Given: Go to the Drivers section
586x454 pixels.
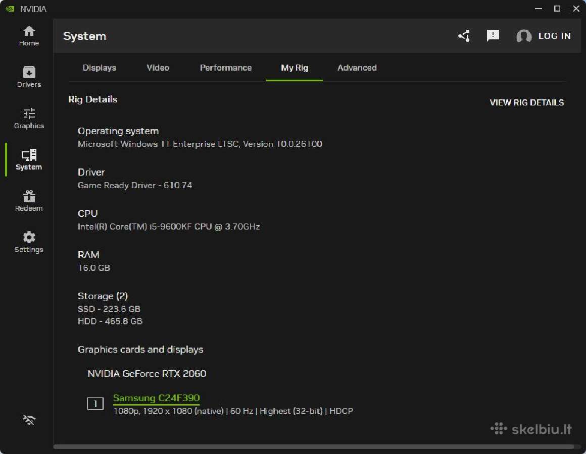Looking at the screenshot, I should (29, 77).
